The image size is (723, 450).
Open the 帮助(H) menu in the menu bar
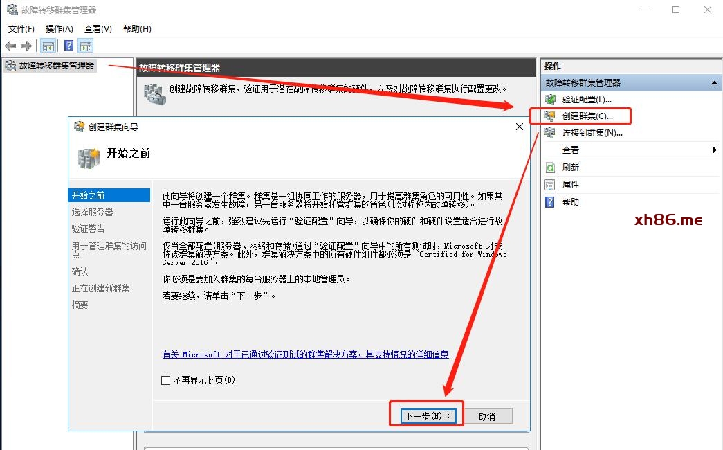pos(137,28)
